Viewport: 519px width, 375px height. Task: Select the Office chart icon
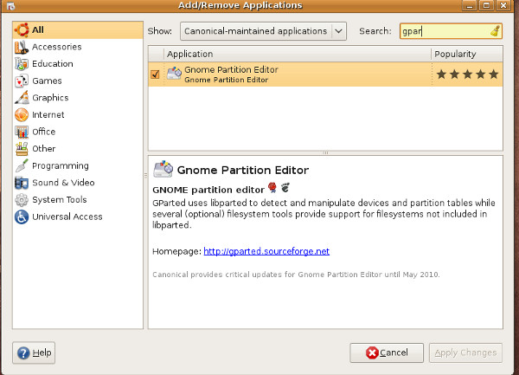(x=22, y=132)
